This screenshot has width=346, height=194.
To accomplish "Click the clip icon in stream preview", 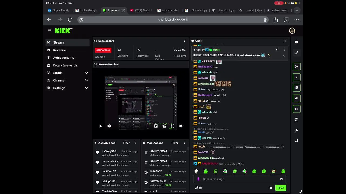I will tap(164, 126).
